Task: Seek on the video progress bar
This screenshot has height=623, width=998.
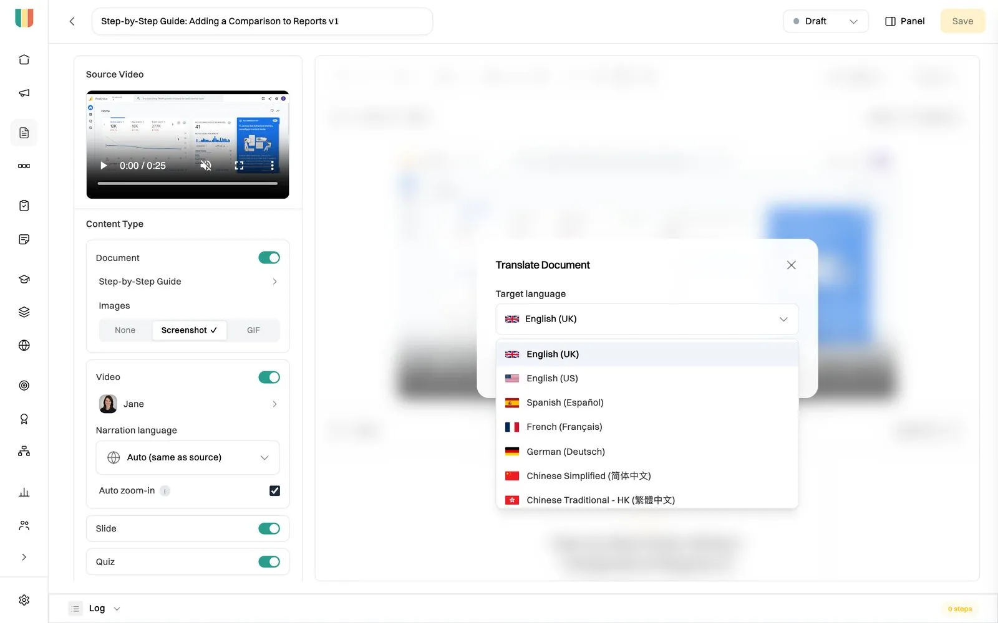Action: [188, 184]
